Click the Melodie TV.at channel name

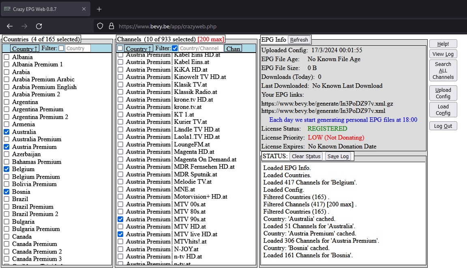193,182
